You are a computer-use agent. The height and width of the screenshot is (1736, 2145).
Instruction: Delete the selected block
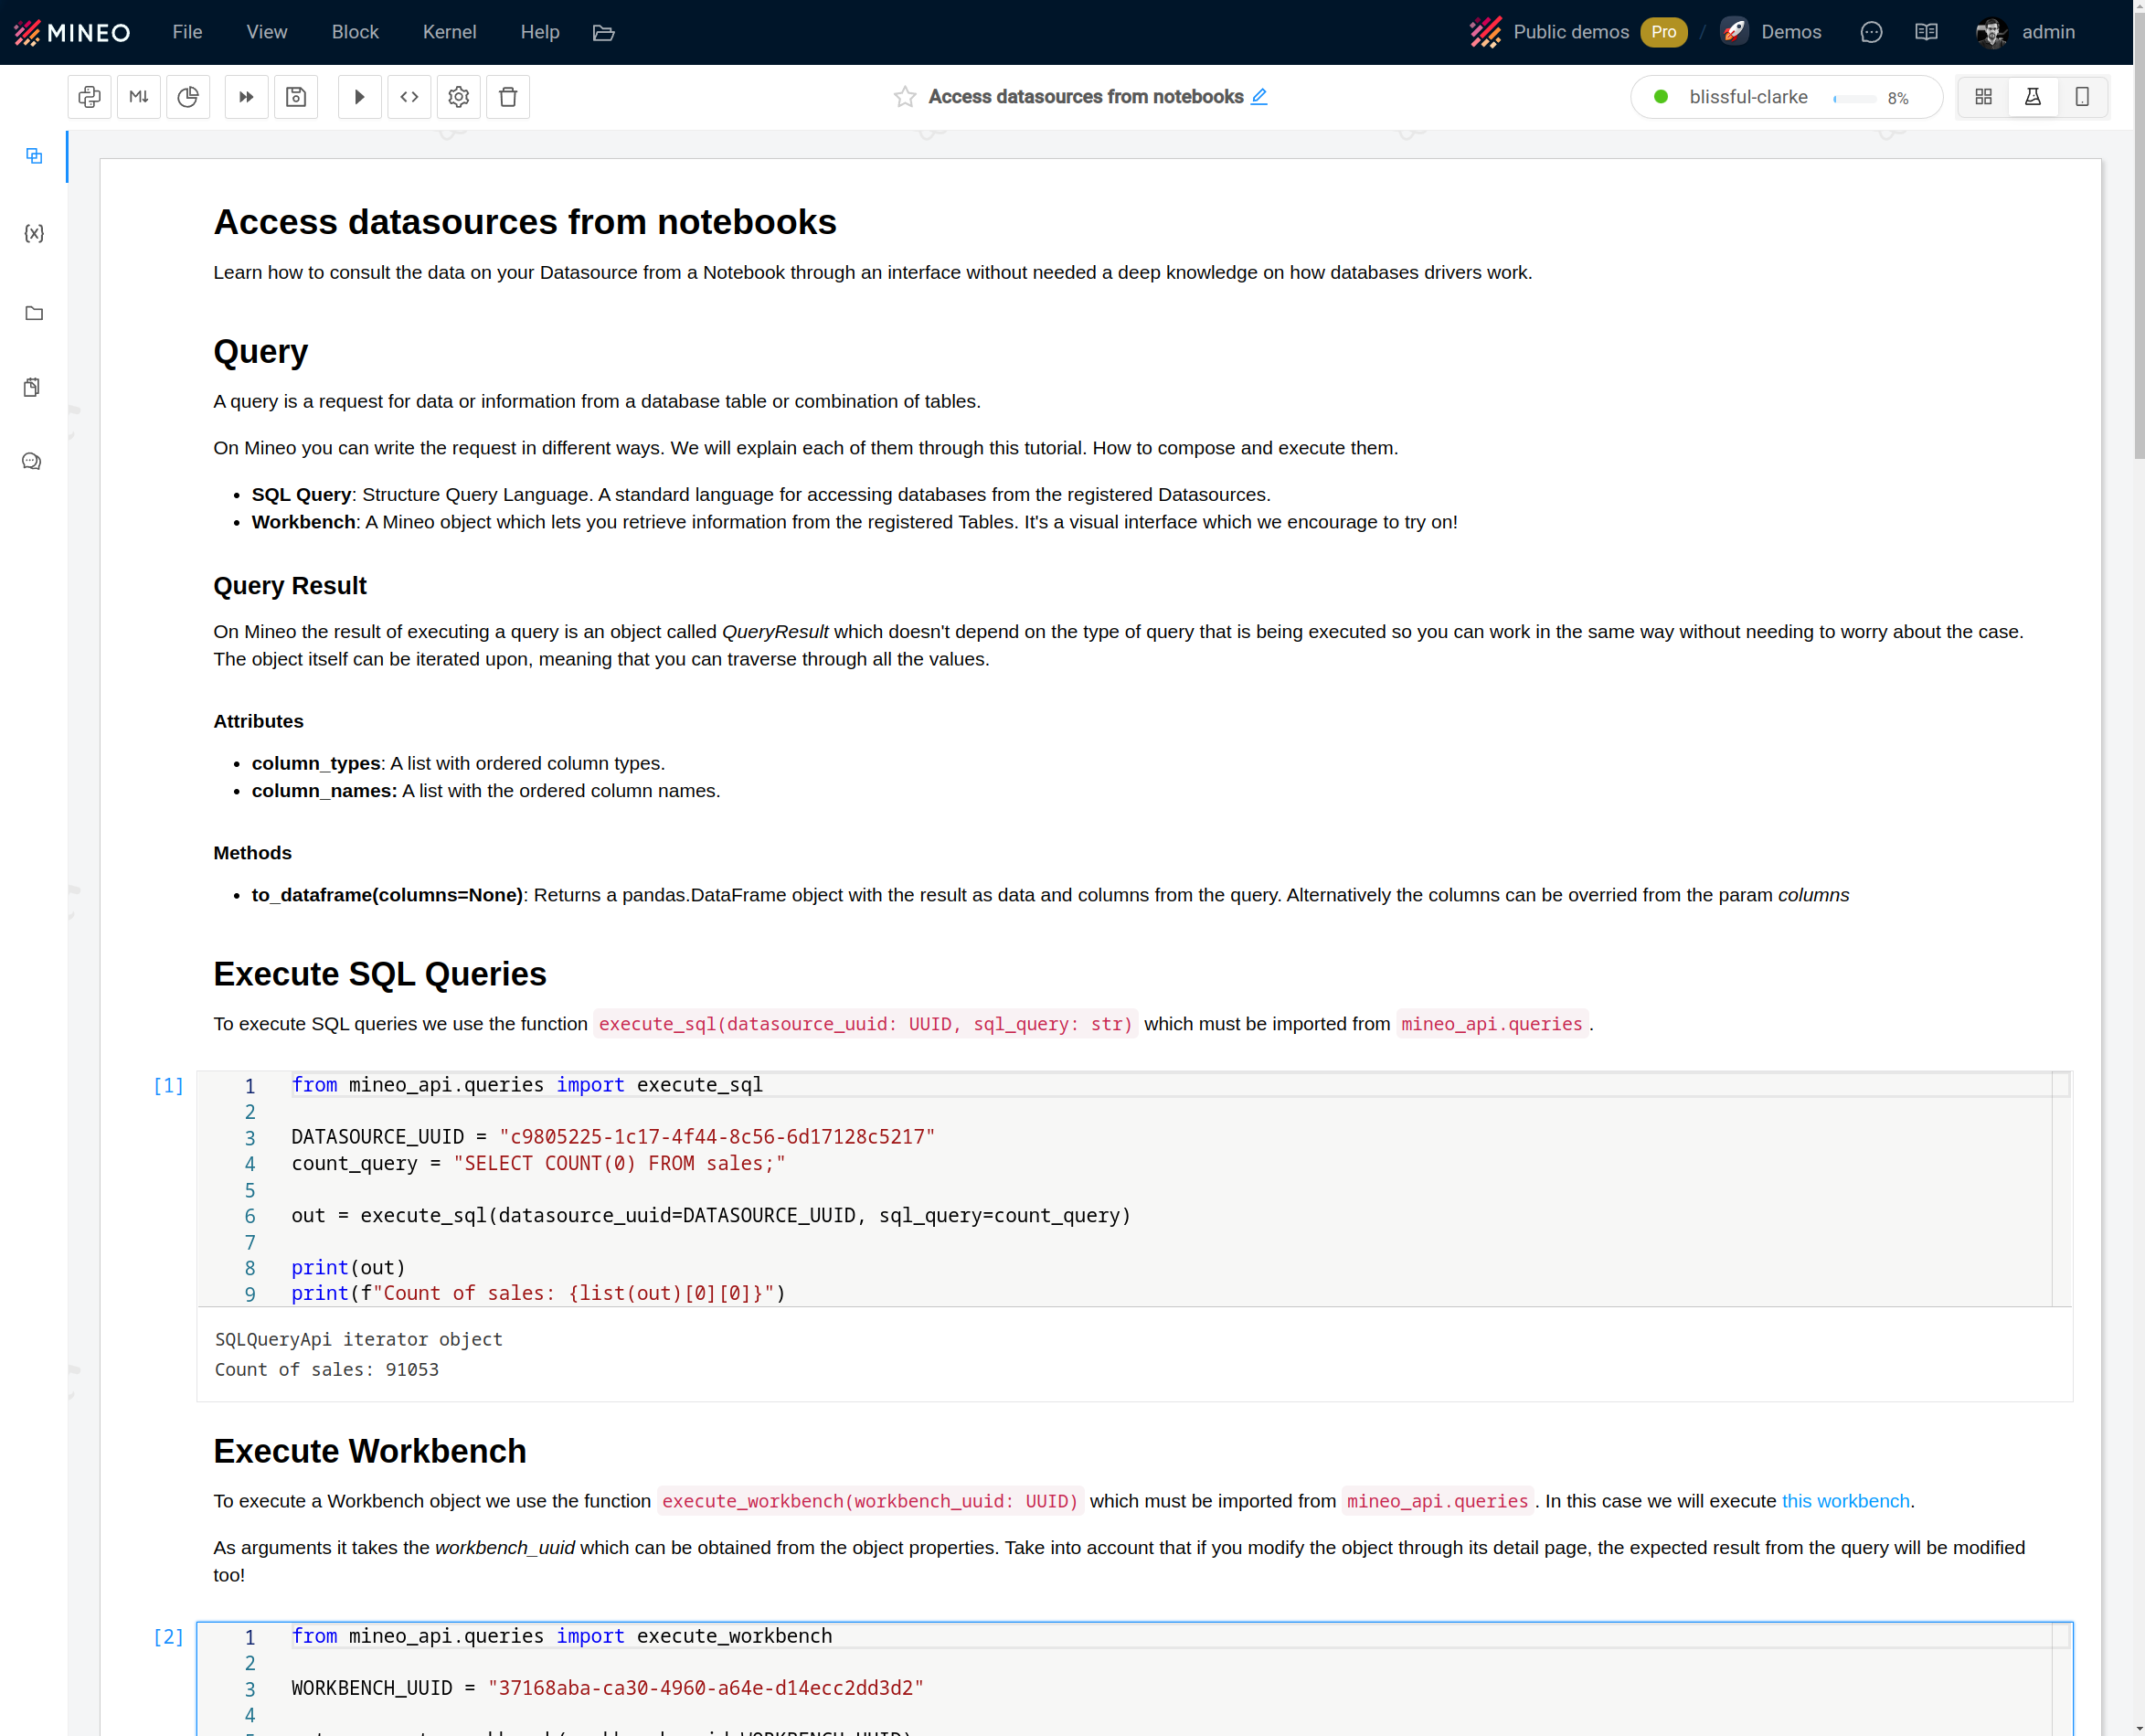508,97
